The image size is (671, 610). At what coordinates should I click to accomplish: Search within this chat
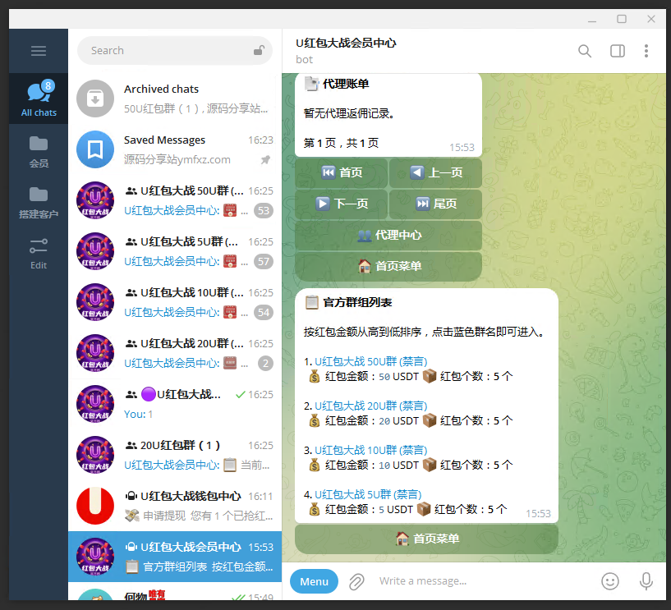[585, 51]
